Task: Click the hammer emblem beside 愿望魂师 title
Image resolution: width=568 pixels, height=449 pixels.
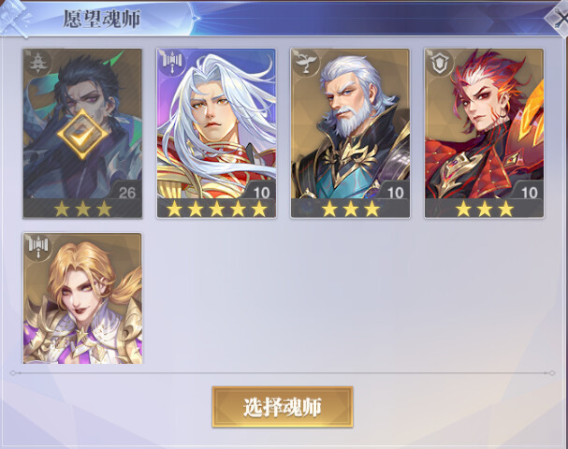Action: click(14, 19)
